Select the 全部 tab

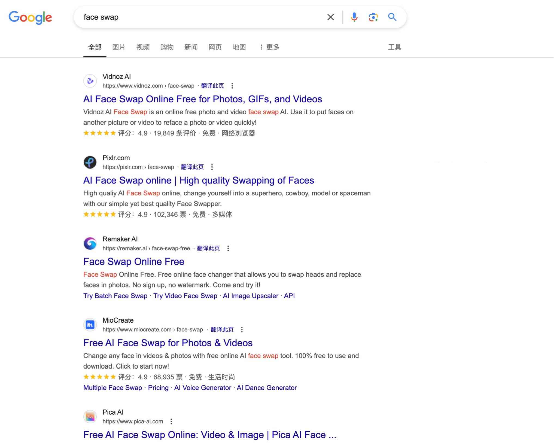tap(95, 47)
